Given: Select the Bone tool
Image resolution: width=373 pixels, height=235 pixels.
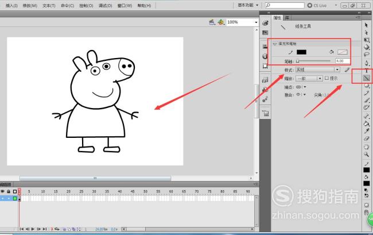Looking at the screenshot, I should point(366,116).
